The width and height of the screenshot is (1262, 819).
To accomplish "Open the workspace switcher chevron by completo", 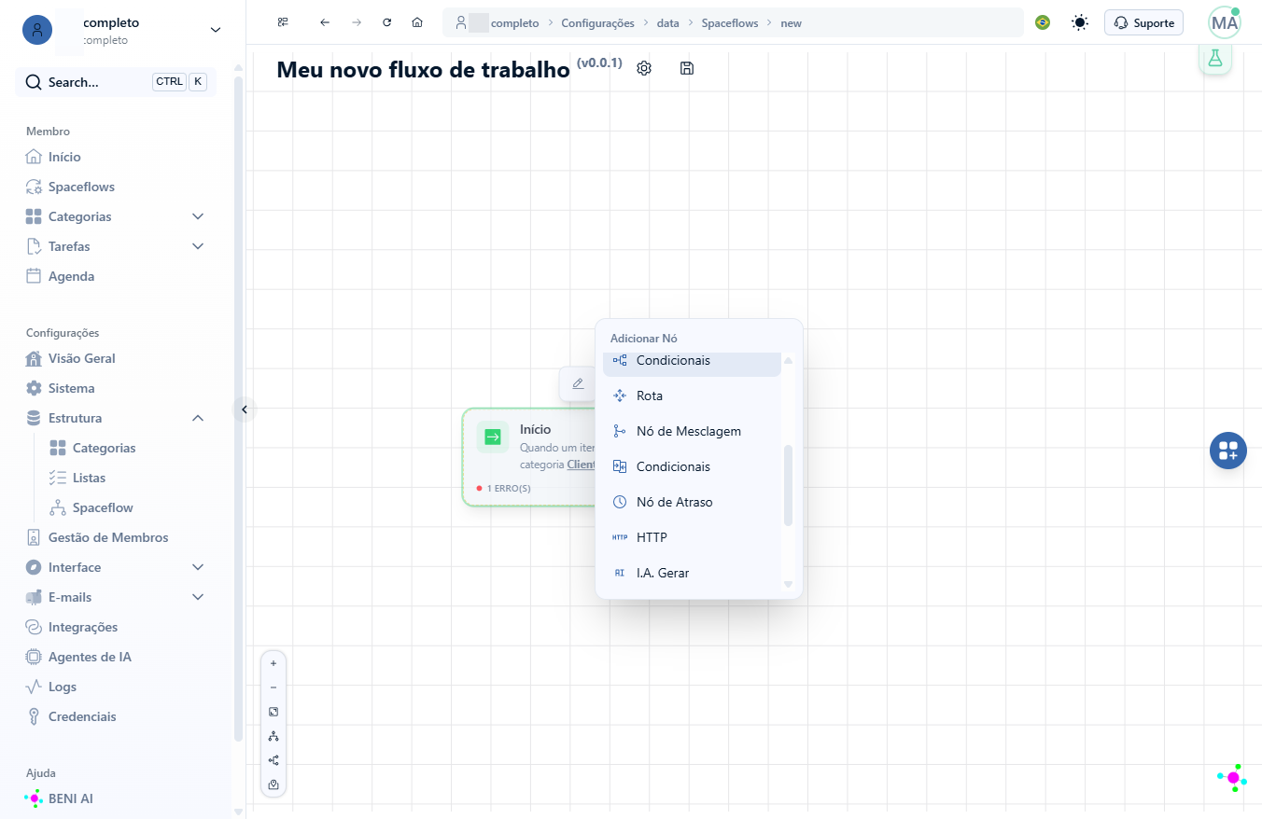I will [216, 30].
